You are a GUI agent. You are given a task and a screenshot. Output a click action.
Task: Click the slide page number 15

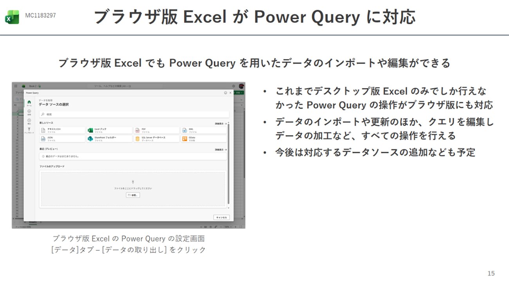(491, 273)
